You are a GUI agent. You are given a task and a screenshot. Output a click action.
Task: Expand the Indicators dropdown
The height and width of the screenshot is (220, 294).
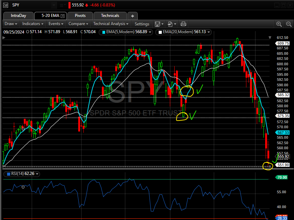pyautogui.click(x=33, y=24)
